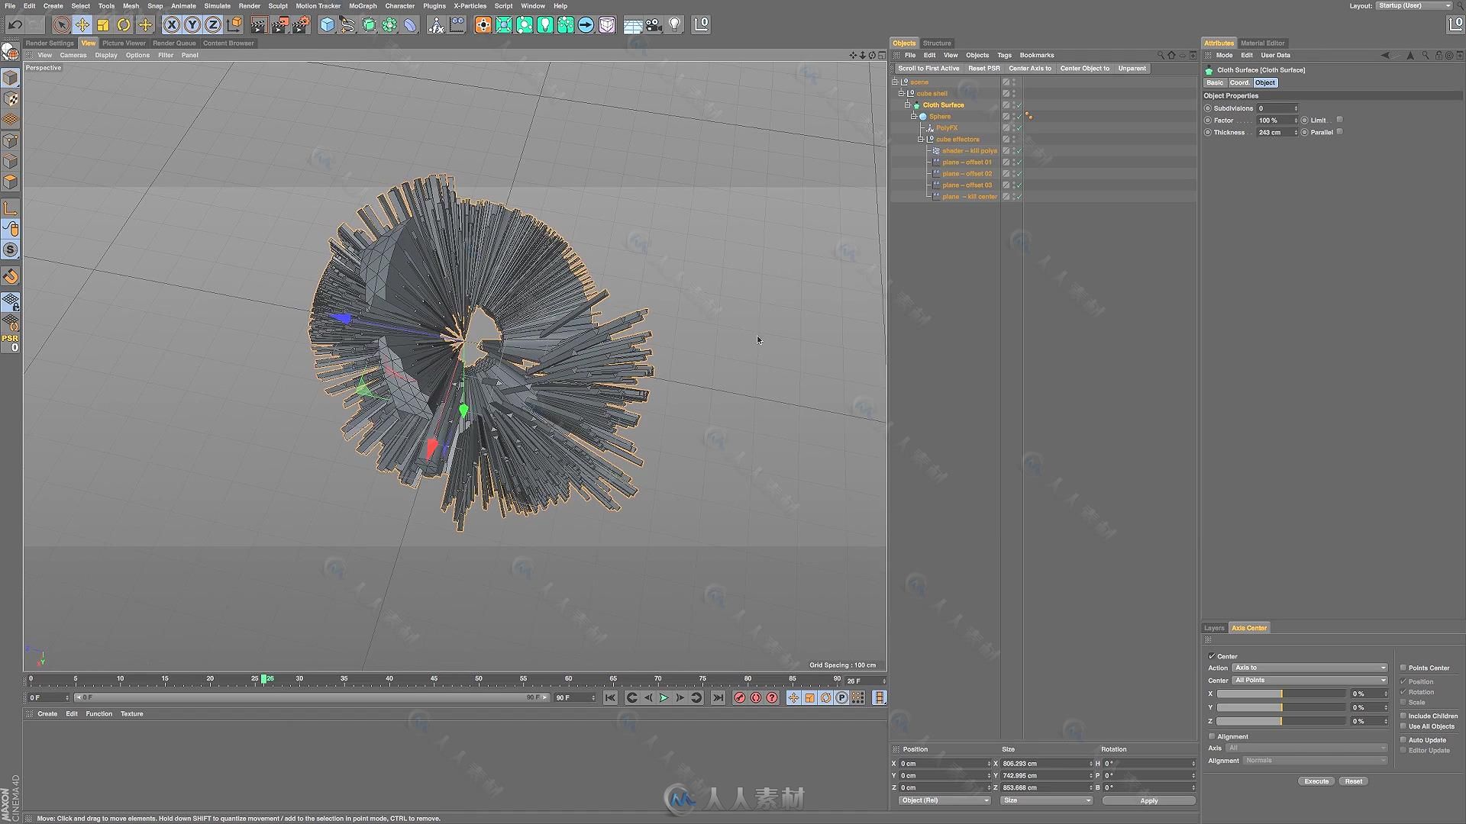Click Record Active Objects keyframe button
Viewport: 1466px width, 824px height.
[739, 697]
